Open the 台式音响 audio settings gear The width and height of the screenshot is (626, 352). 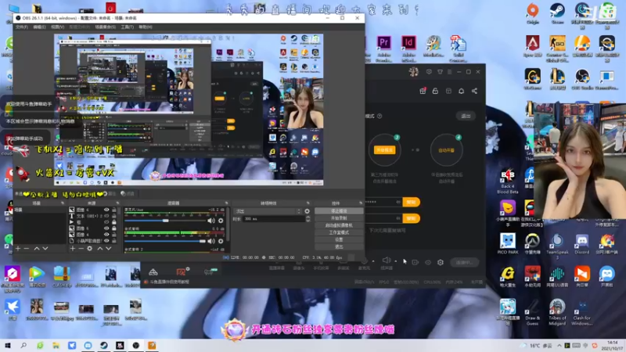tap(221, 241)
